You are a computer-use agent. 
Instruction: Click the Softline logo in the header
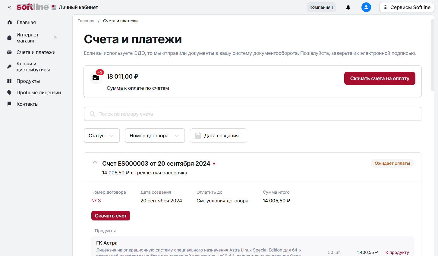tap(33, 7)
